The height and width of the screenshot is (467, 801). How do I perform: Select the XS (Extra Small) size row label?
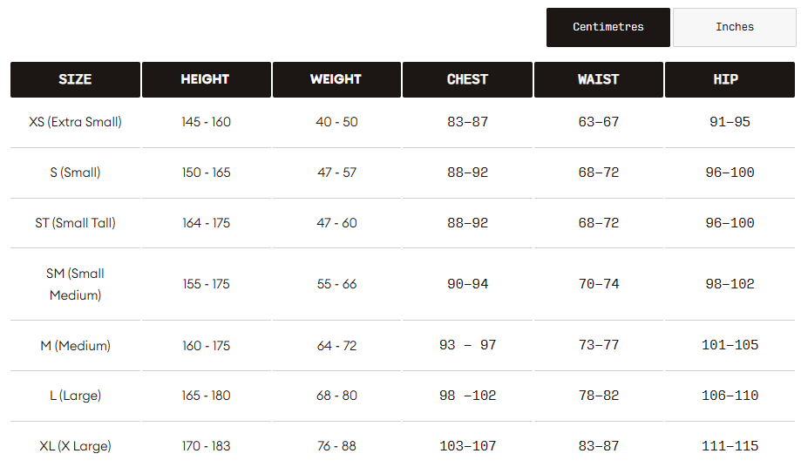pyautogui.click(x=75, y=122)
